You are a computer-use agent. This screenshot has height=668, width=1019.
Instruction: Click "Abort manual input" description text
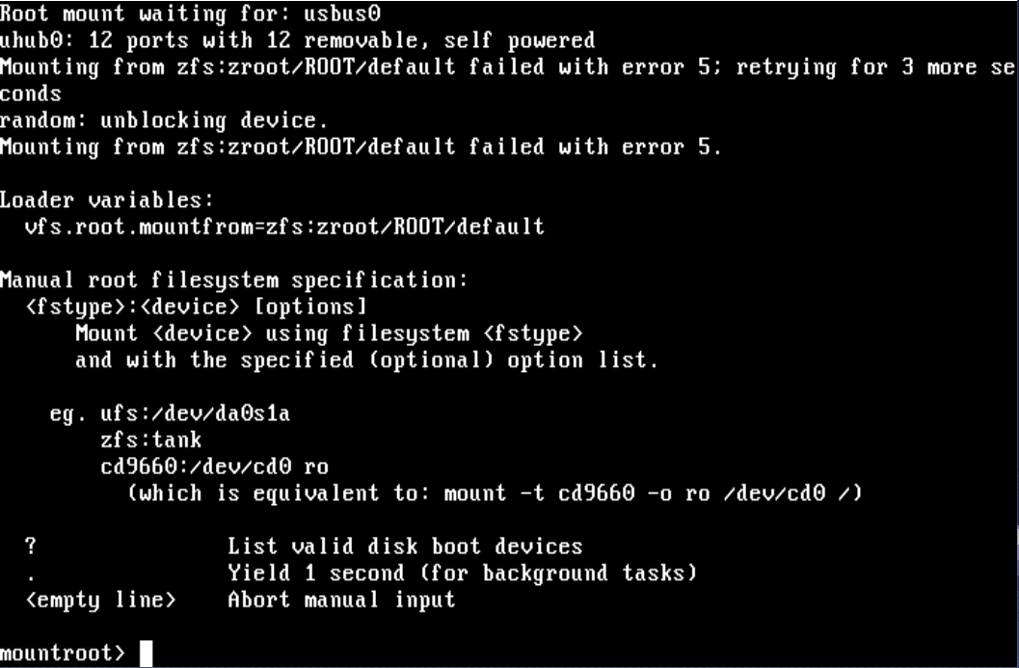(340, 601)
